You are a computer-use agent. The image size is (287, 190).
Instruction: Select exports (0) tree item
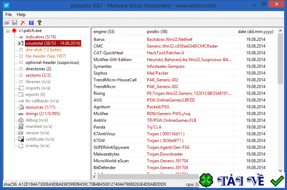[35, 95]
